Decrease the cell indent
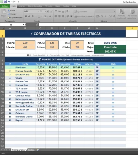 (x=68, y=16)
